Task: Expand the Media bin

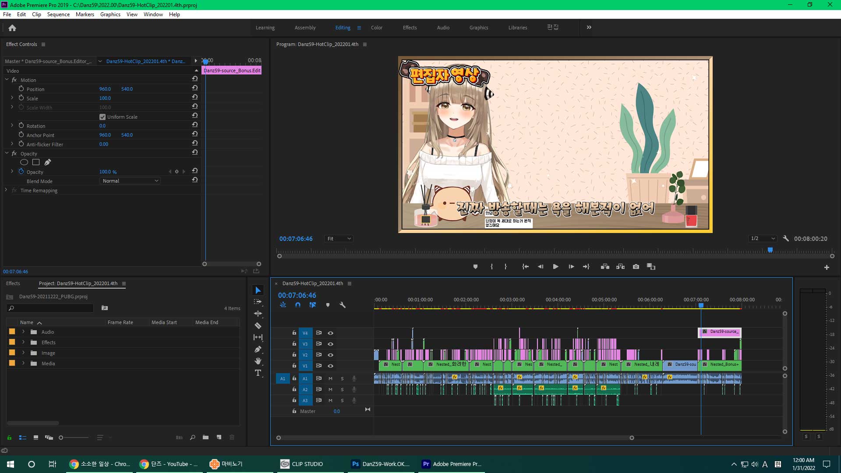Action: coord(23,364)
